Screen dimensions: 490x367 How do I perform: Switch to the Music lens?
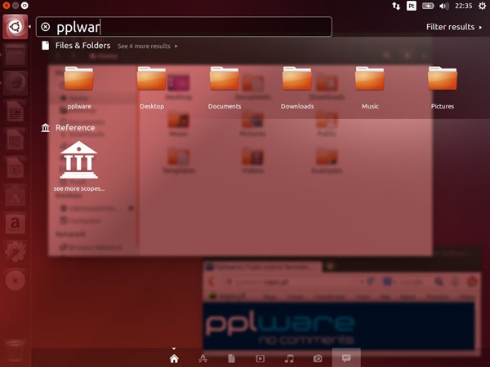pos(289,359)
